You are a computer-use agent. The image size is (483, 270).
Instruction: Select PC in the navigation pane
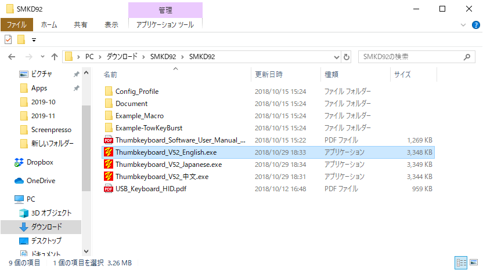(x=31, y=199)
